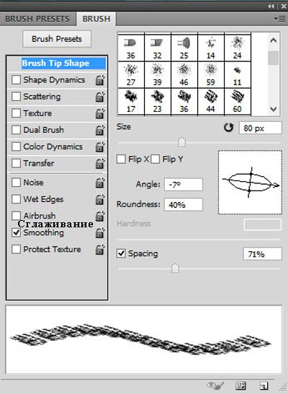Enable the Color Dynamics checkbox
Image resolution: width=288 pixels, height=394 pixels.
click(x=16, y=146)
